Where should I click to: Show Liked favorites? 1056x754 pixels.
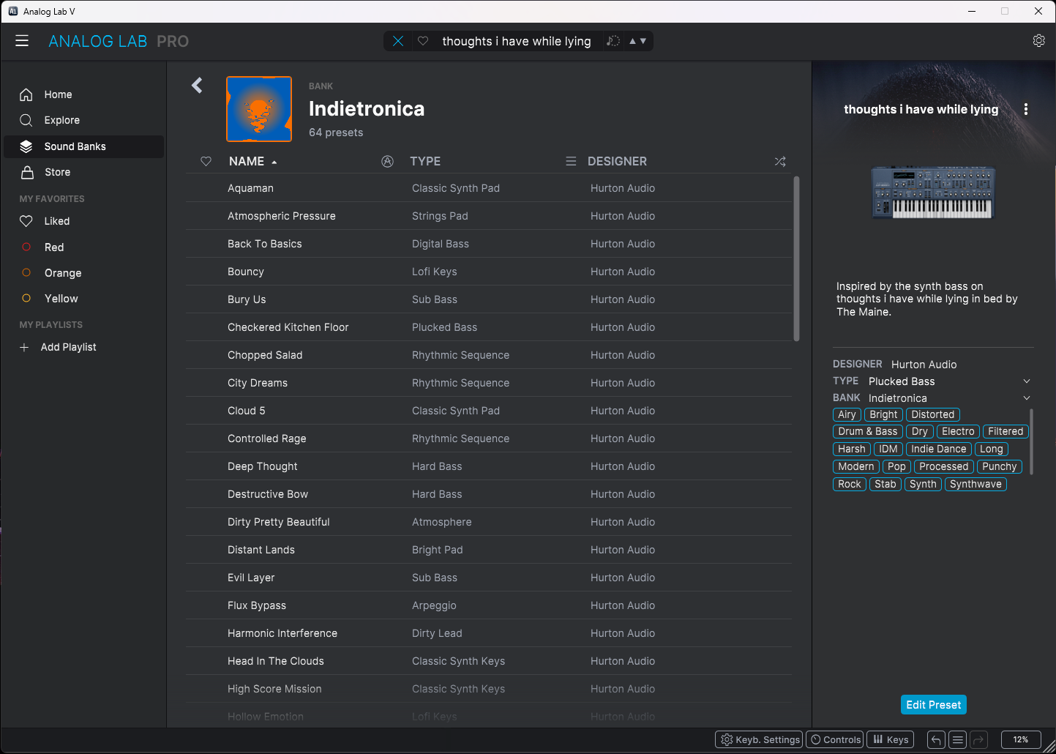(x=83, y=221)
